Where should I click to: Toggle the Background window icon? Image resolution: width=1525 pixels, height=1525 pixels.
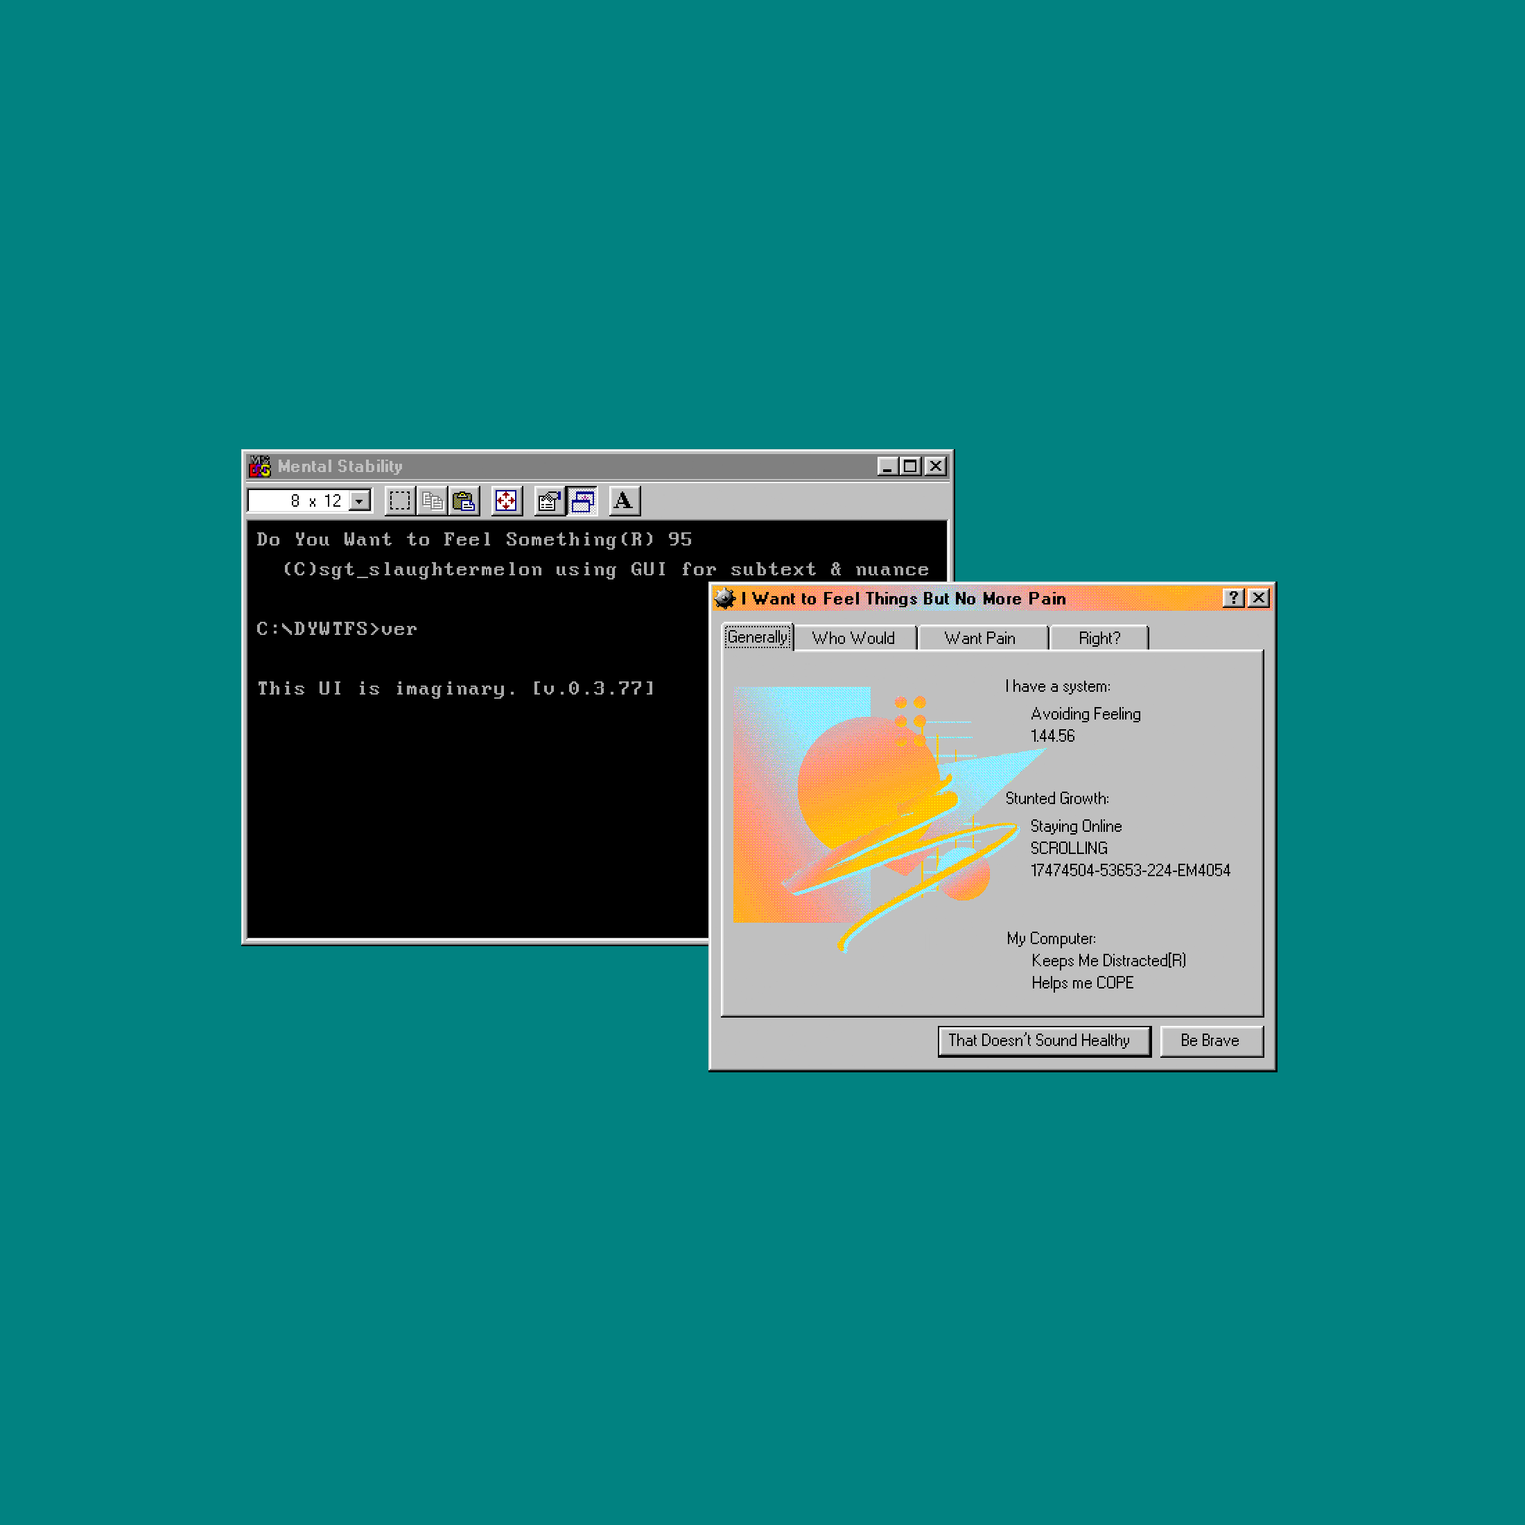click(x=582, y=500)
